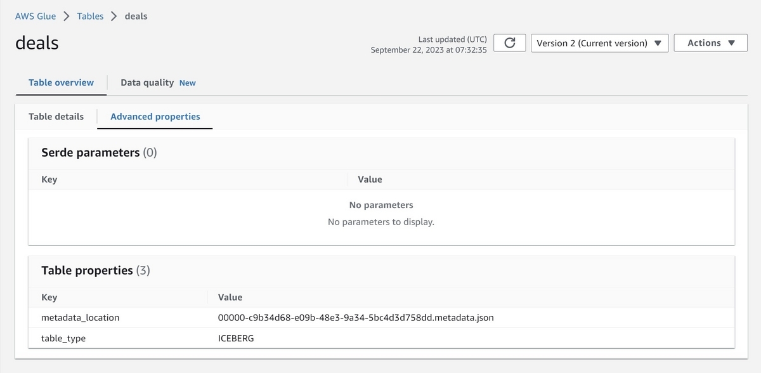Click the refresh table icon button
Viewport: 761px width, 373px height.
point(509,43)
